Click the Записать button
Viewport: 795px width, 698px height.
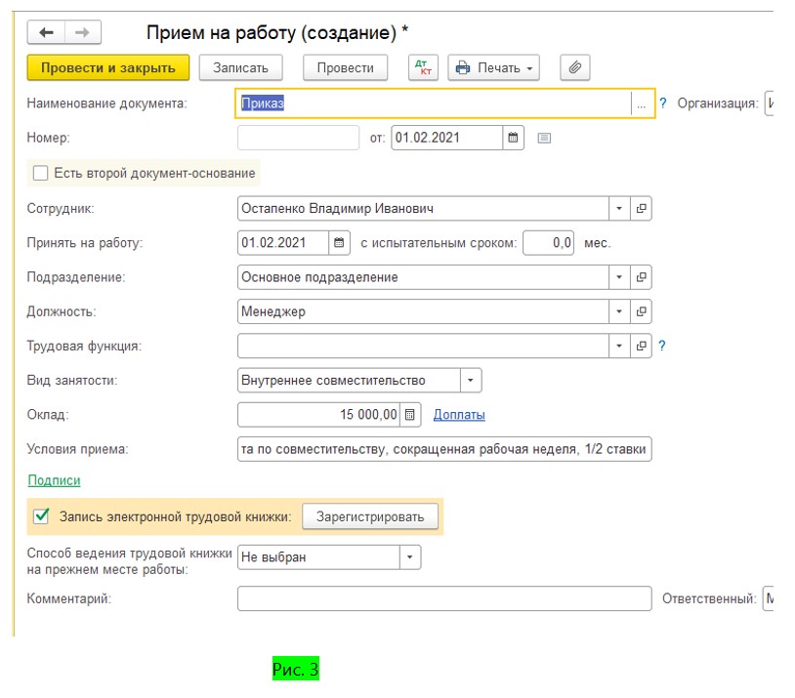[240, 67]
